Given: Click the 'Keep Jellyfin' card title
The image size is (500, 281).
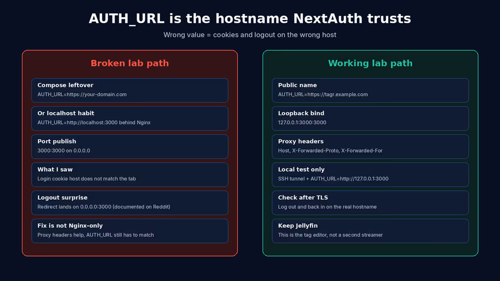Looking at the screenshot, I should [297, 225].
